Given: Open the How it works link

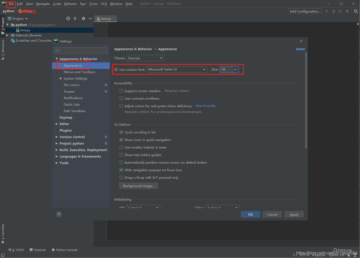Looking at the screenshot, I should tap(206, 106).
